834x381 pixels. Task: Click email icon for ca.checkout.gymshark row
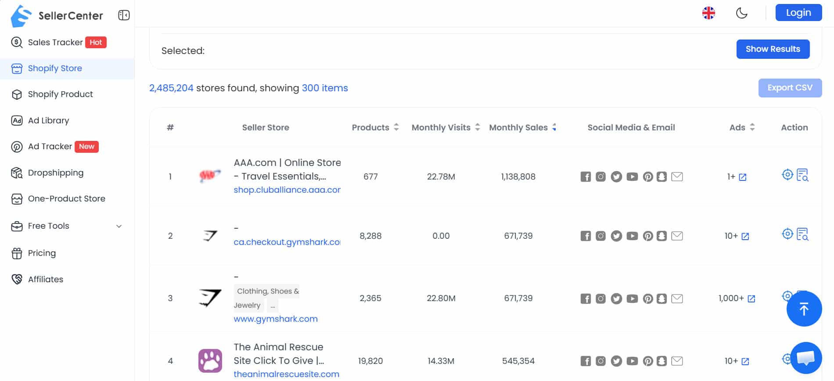pyautogui.click(x=677, y=236)
